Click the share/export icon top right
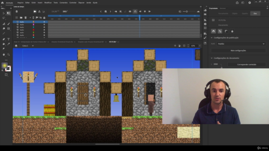Viewport: 269px width, 151px height. point(237,3)
